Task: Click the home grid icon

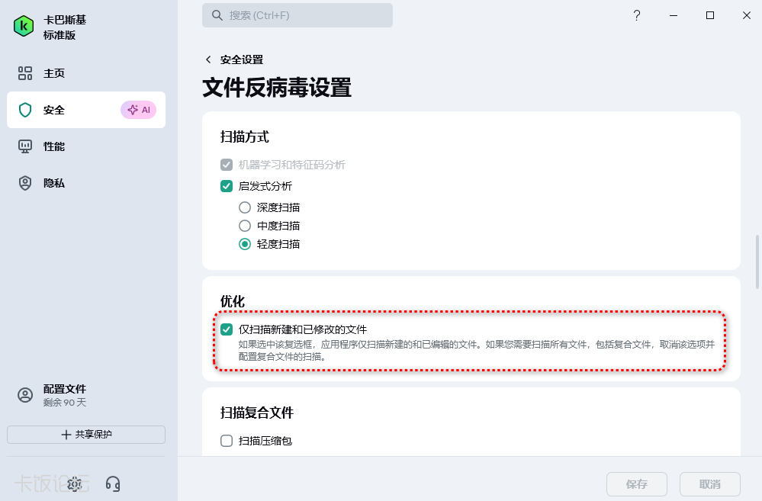Action: 24,73
